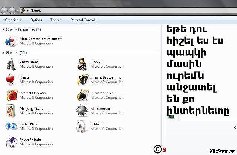Select the FreeCell title text
Image resolution: width=237 pixels, height=155 pixels.
coord(96,62)
